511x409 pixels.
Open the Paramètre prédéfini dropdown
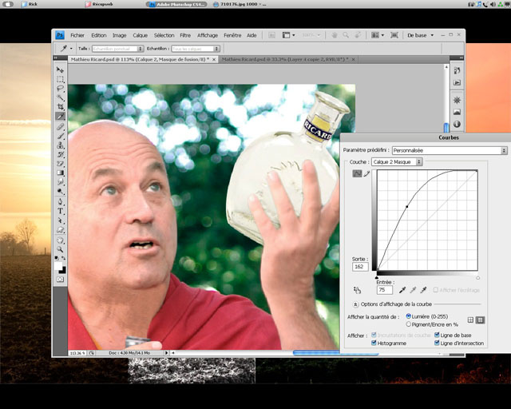point(450,150)
